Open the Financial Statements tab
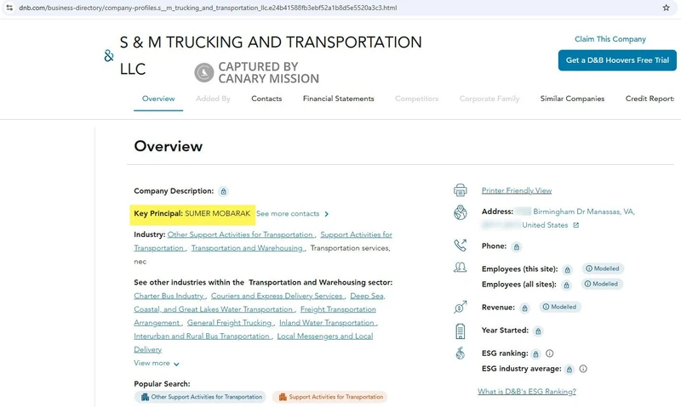The width and height of the screenshot is (681, 407). tap(338, 99)
